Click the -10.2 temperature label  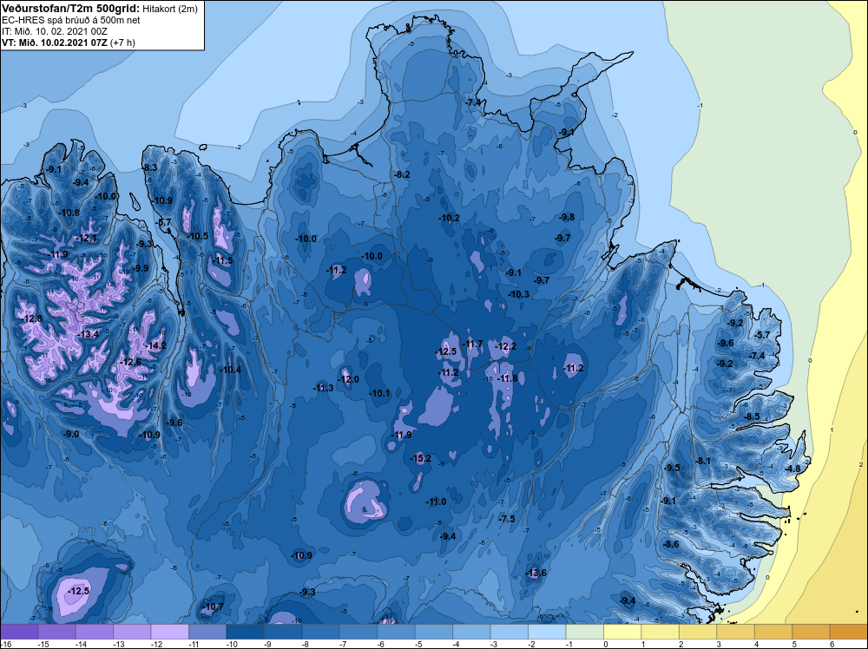pyautogui.click(x=450, y=218)
